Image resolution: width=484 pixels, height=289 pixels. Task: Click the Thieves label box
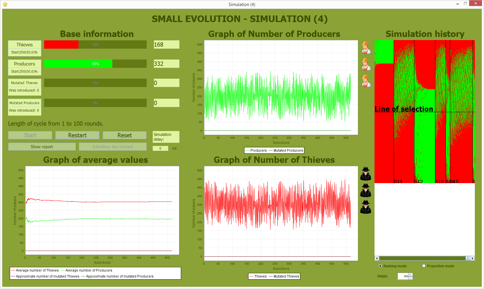[x=25, y=45]
